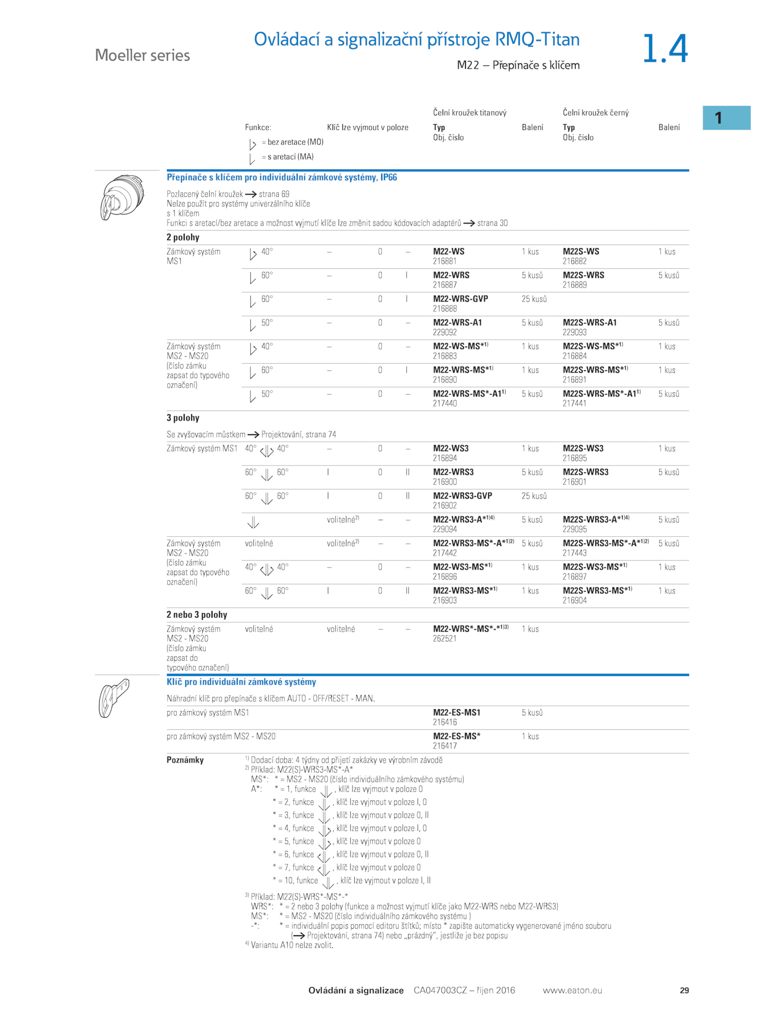Select type M22-WS
Screen dimensions: 784x1015
[448, 251]
